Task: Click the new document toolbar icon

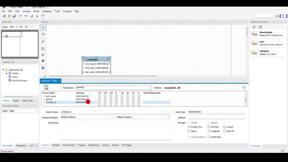Action: tap(43, 16)
